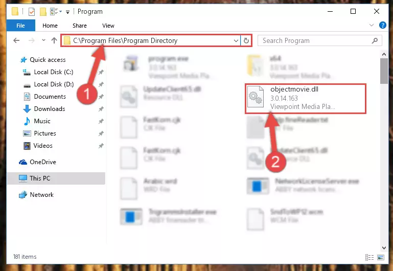Refresh the current folder
Viewport: 393px width, 271px height.
coord(246,40)
